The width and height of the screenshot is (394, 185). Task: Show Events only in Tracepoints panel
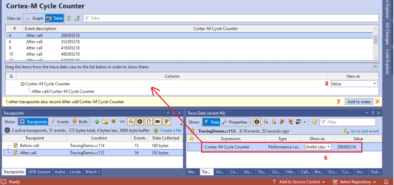(x=60, y=122)
